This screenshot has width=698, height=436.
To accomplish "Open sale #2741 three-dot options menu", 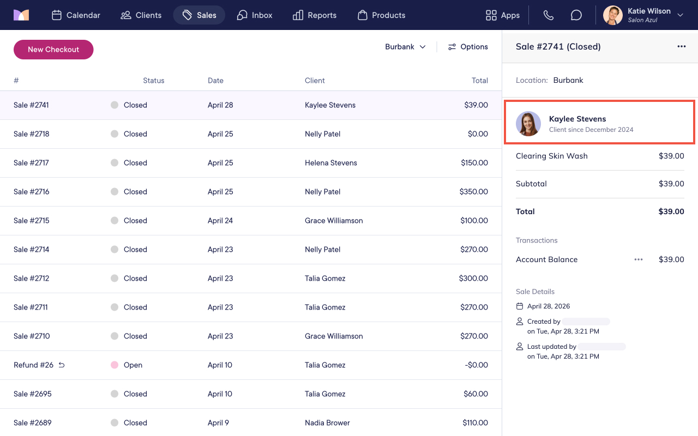I will [682, 46].
